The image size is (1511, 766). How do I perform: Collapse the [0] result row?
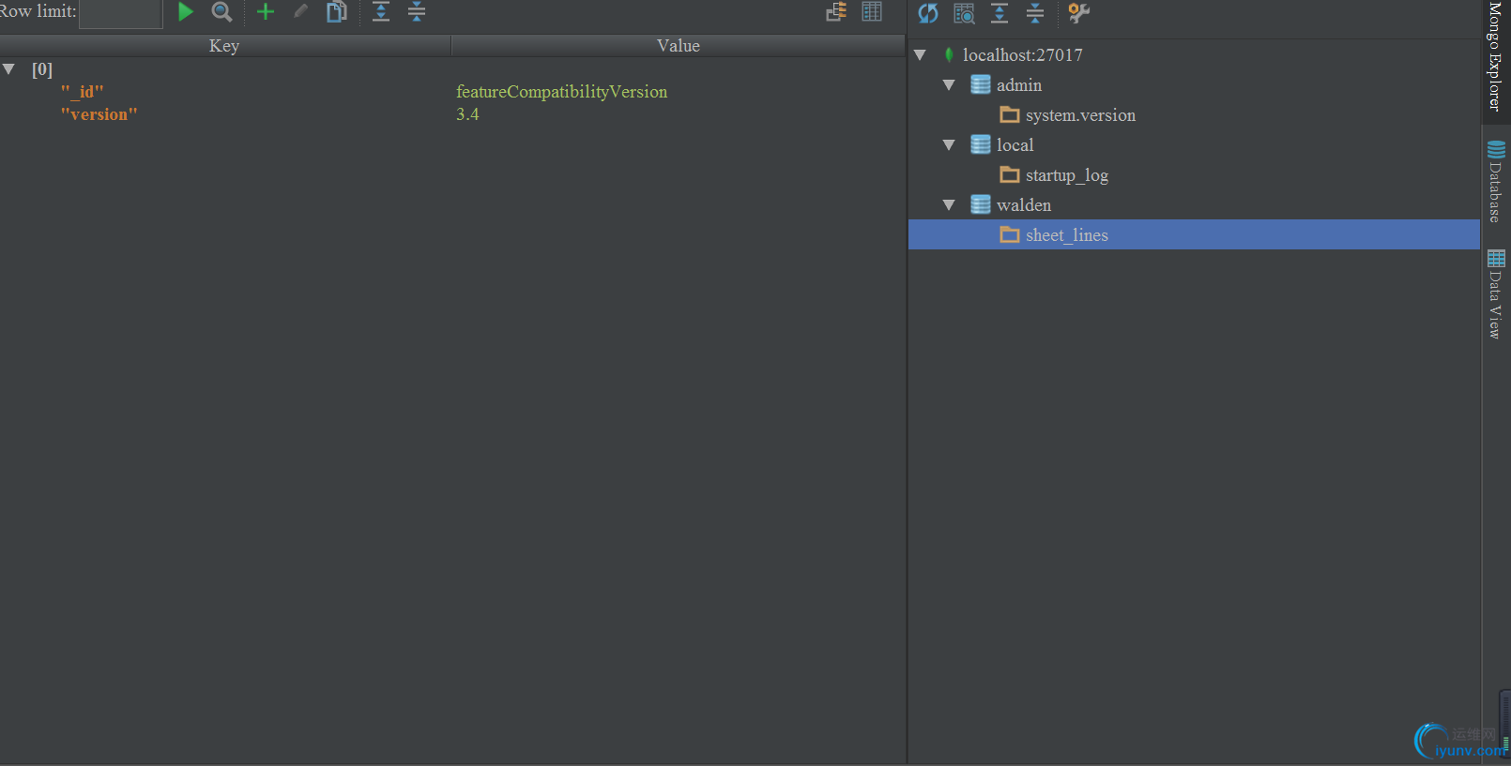(x=9, y=69)
